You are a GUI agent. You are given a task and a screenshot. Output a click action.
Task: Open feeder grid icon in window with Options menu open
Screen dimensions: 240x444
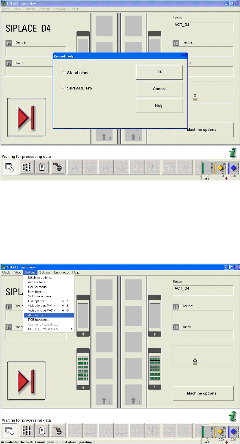point(27,431)
